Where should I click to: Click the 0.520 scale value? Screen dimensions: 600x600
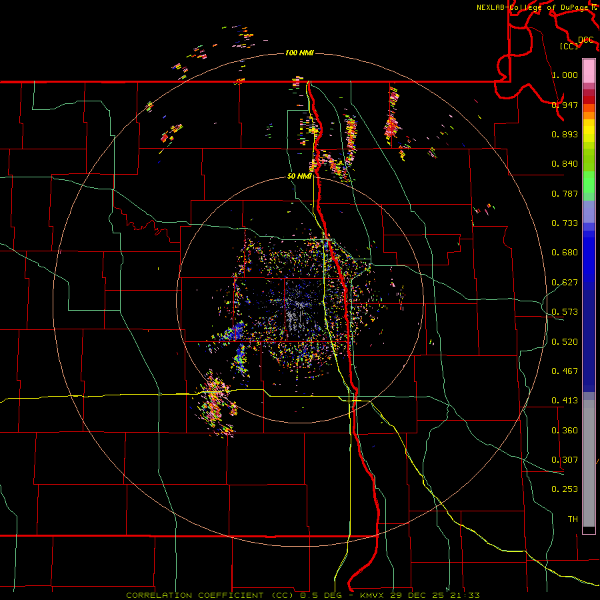[x=565, y=342]
